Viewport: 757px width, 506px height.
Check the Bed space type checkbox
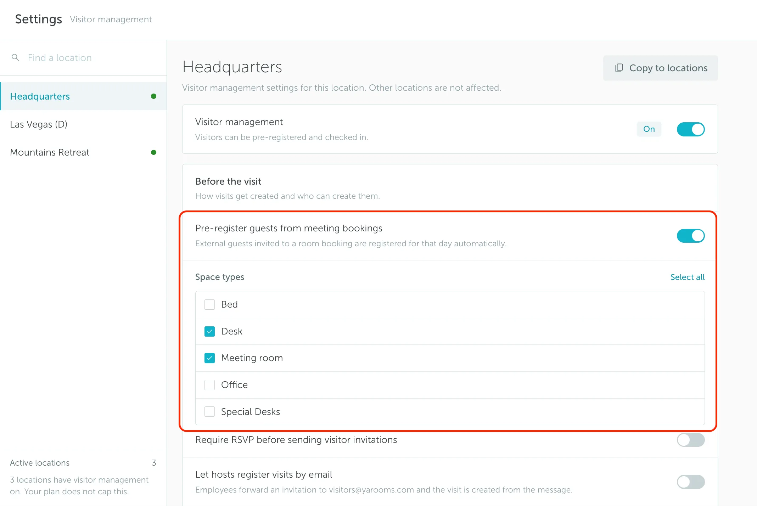click(x=209, y=304)
